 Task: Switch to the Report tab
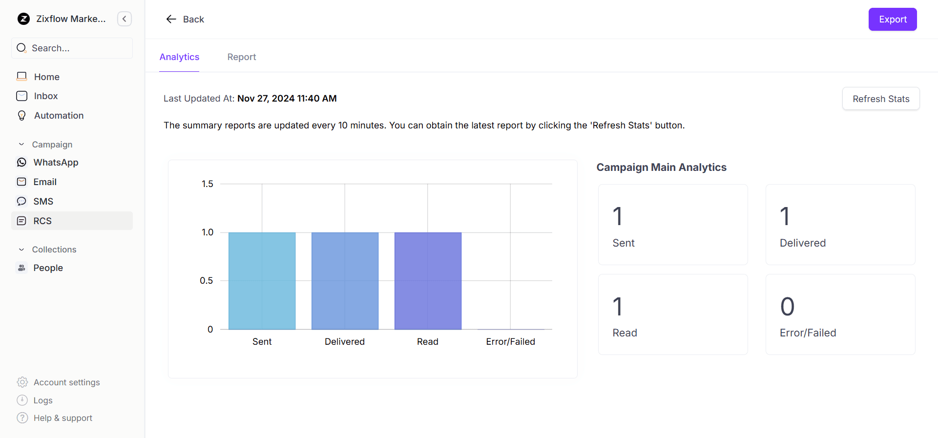[x=242, y=57]
